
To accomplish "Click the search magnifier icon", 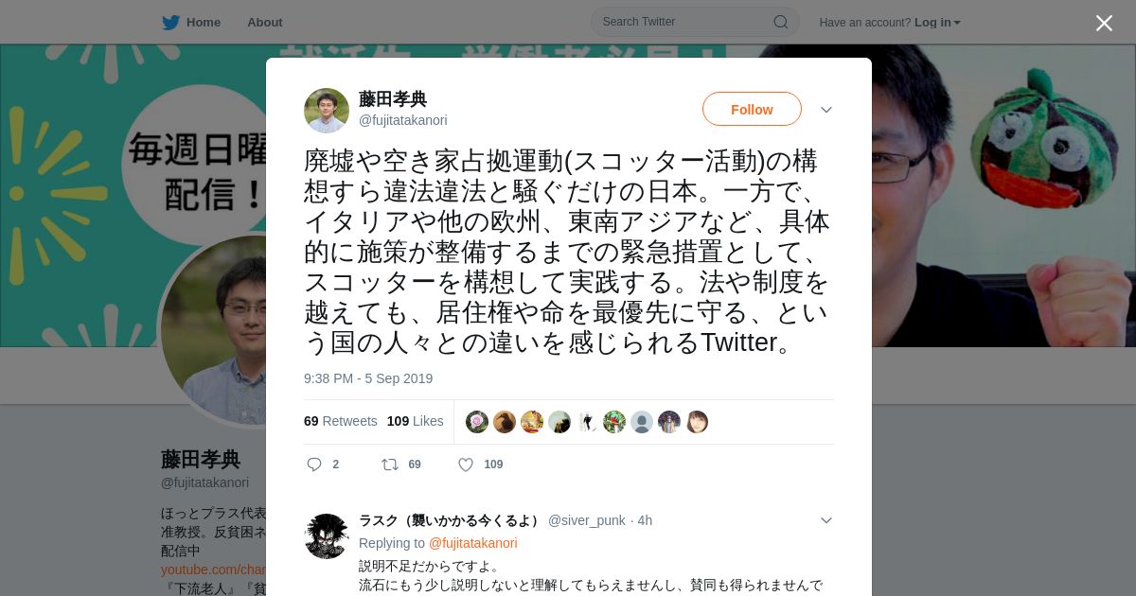I will (x=781, y=22).
